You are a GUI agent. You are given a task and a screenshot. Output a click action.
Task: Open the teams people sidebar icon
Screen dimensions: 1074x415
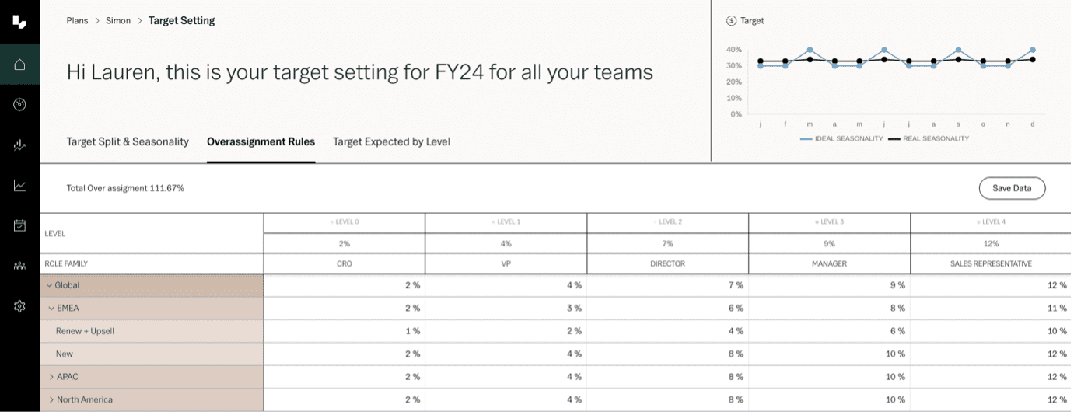[19, 266]
